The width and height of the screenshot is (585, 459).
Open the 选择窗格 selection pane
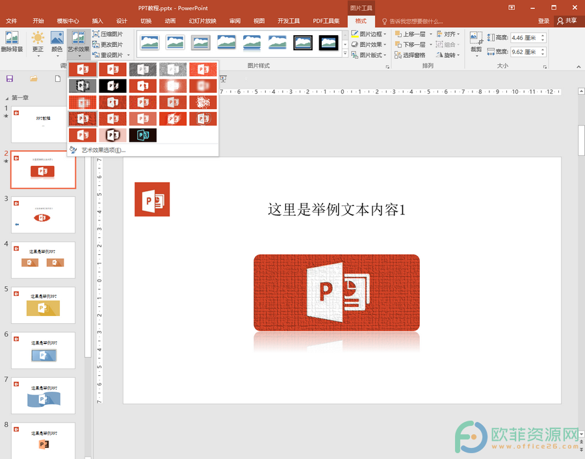point(410,55)
